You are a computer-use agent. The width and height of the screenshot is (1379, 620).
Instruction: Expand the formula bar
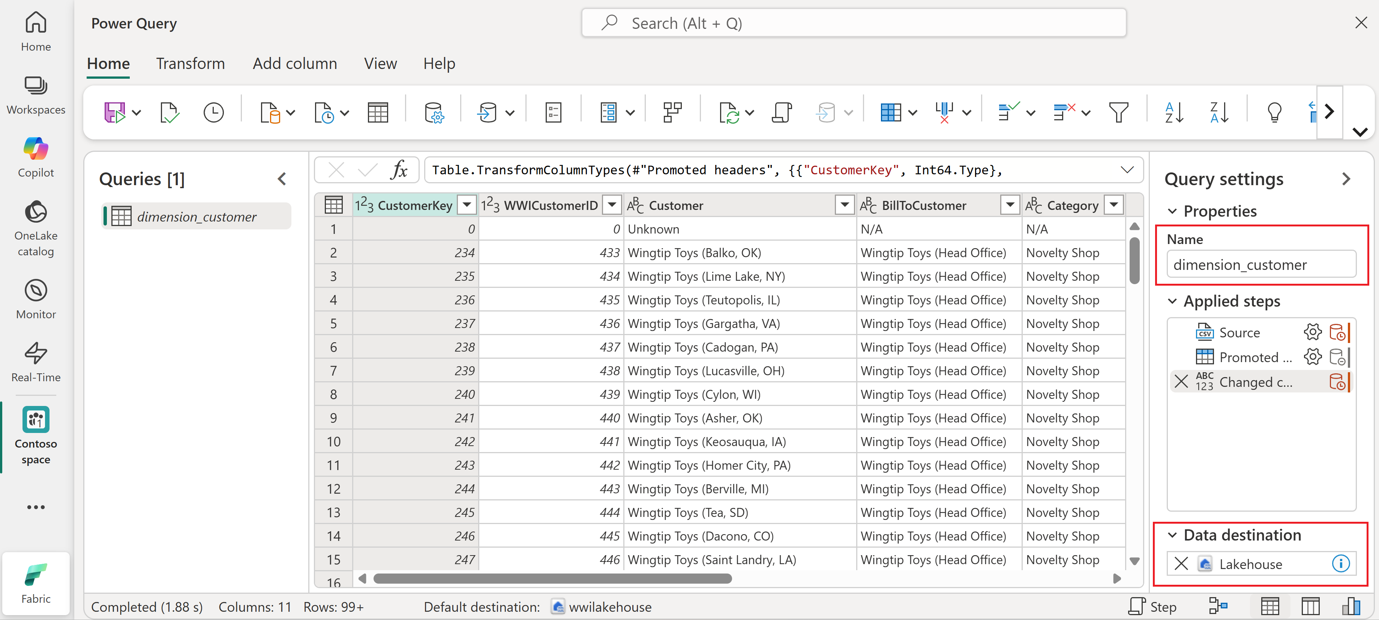(x=1127, y=169)
